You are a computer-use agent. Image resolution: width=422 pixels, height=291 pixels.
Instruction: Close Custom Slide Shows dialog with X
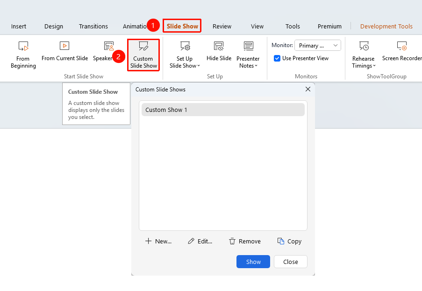pyautogui.click(x=308, y=89)
